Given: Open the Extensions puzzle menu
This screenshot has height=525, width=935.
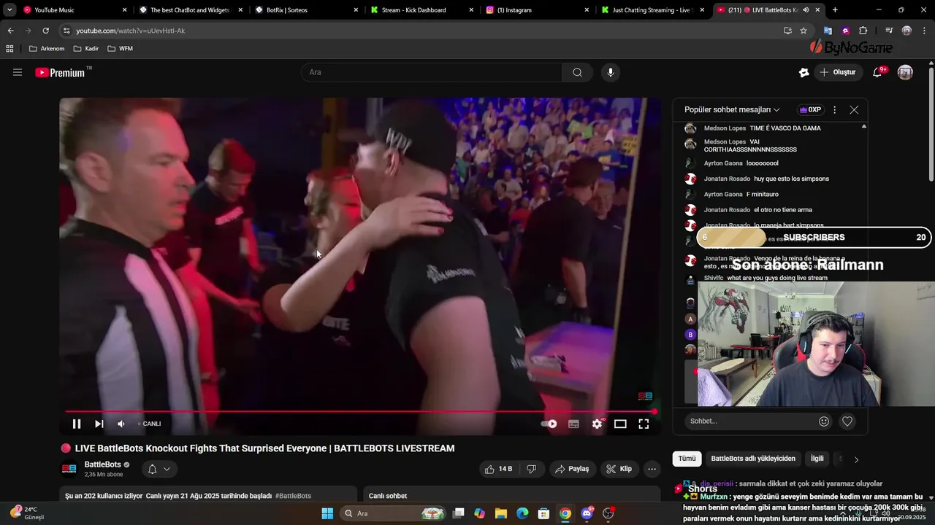Looking at the screenshot, I should point(863,31).
